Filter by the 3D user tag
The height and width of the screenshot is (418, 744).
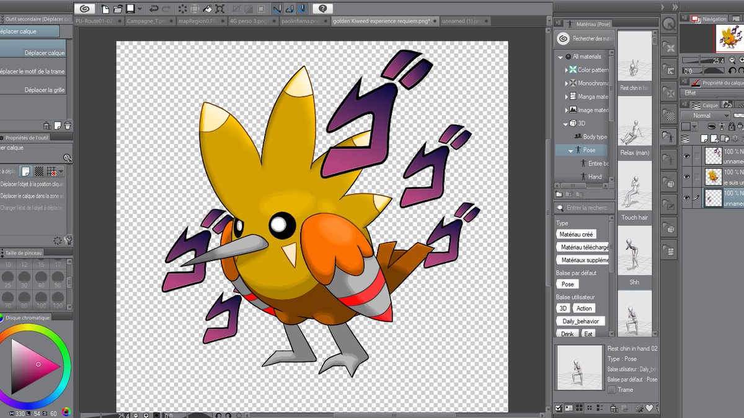[563, 308]
